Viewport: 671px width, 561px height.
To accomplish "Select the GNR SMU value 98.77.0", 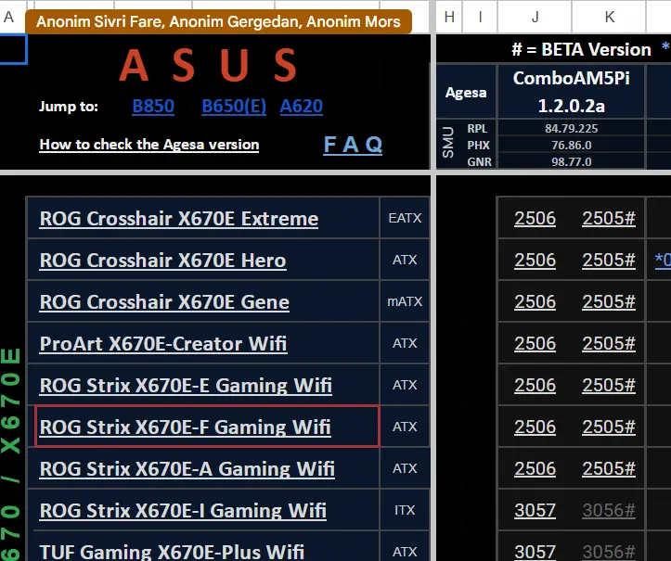I will (572, 161).
